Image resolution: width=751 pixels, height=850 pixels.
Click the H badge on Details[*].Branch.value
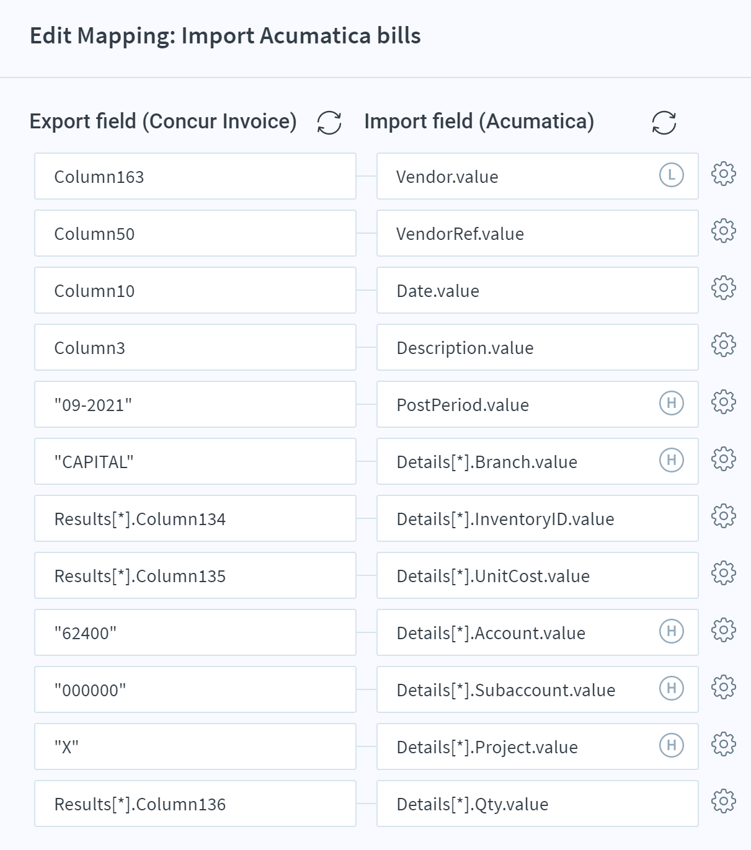tap(672, 460)
